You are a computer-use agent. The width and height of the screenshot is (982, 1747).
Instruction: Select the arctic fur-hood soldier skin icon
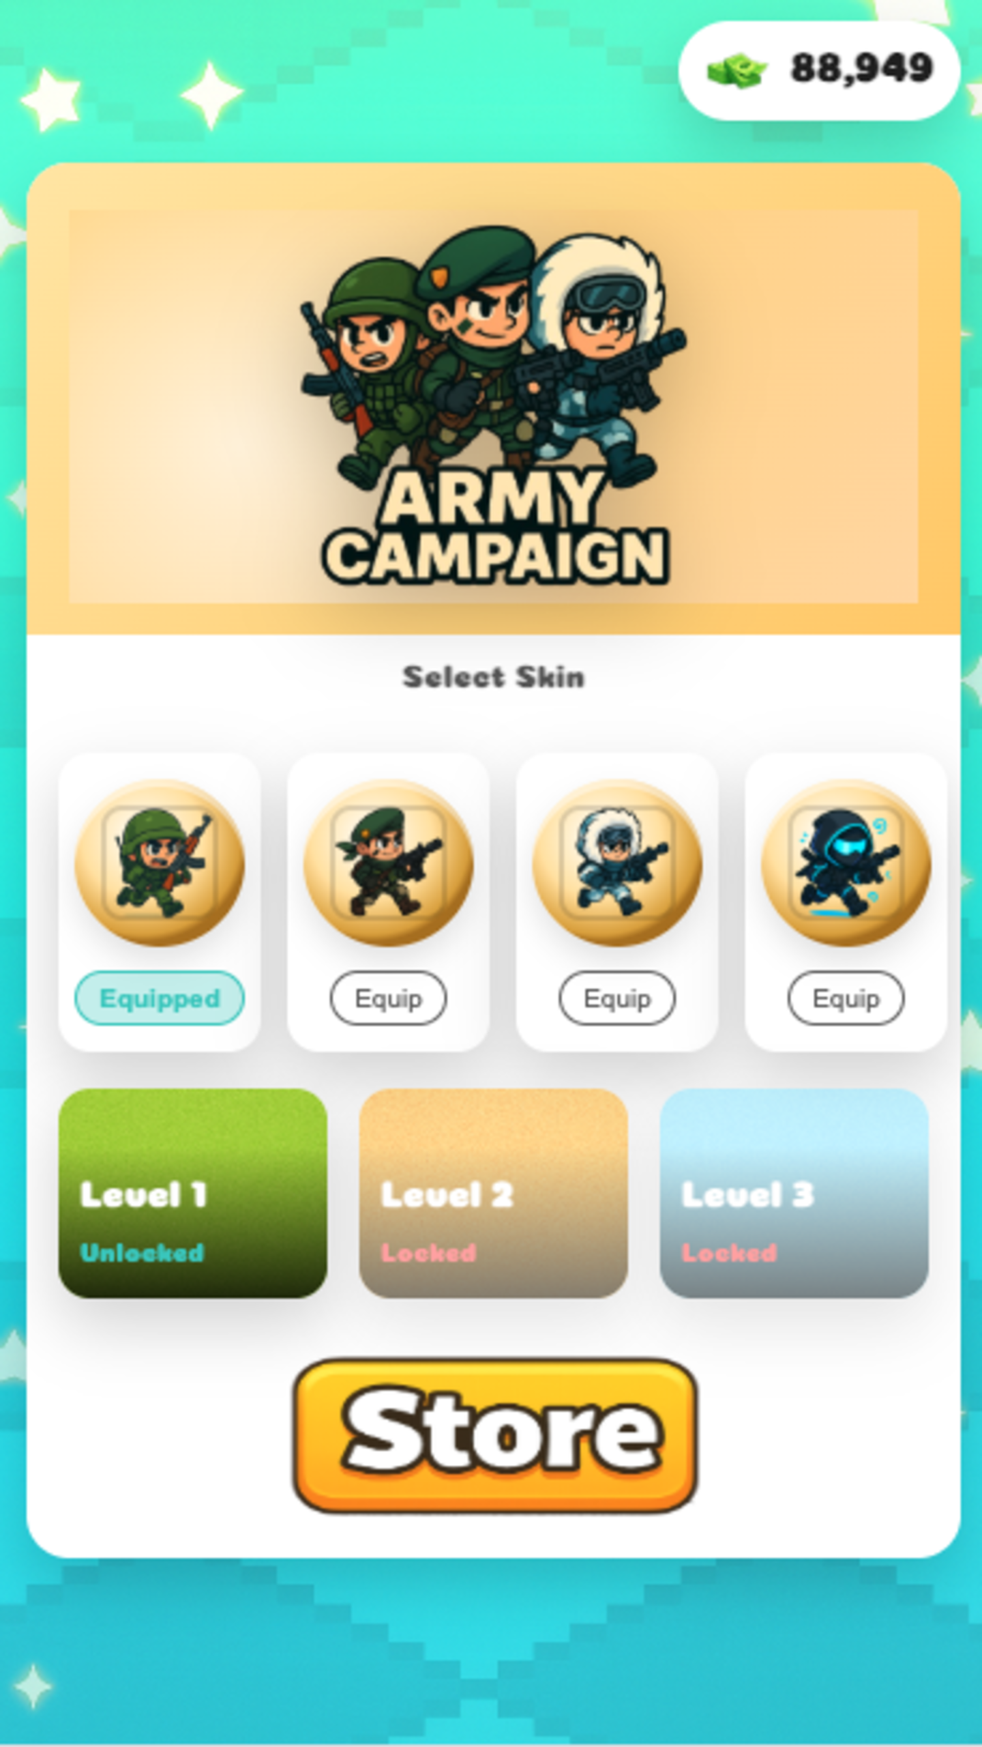pos(617,863)
